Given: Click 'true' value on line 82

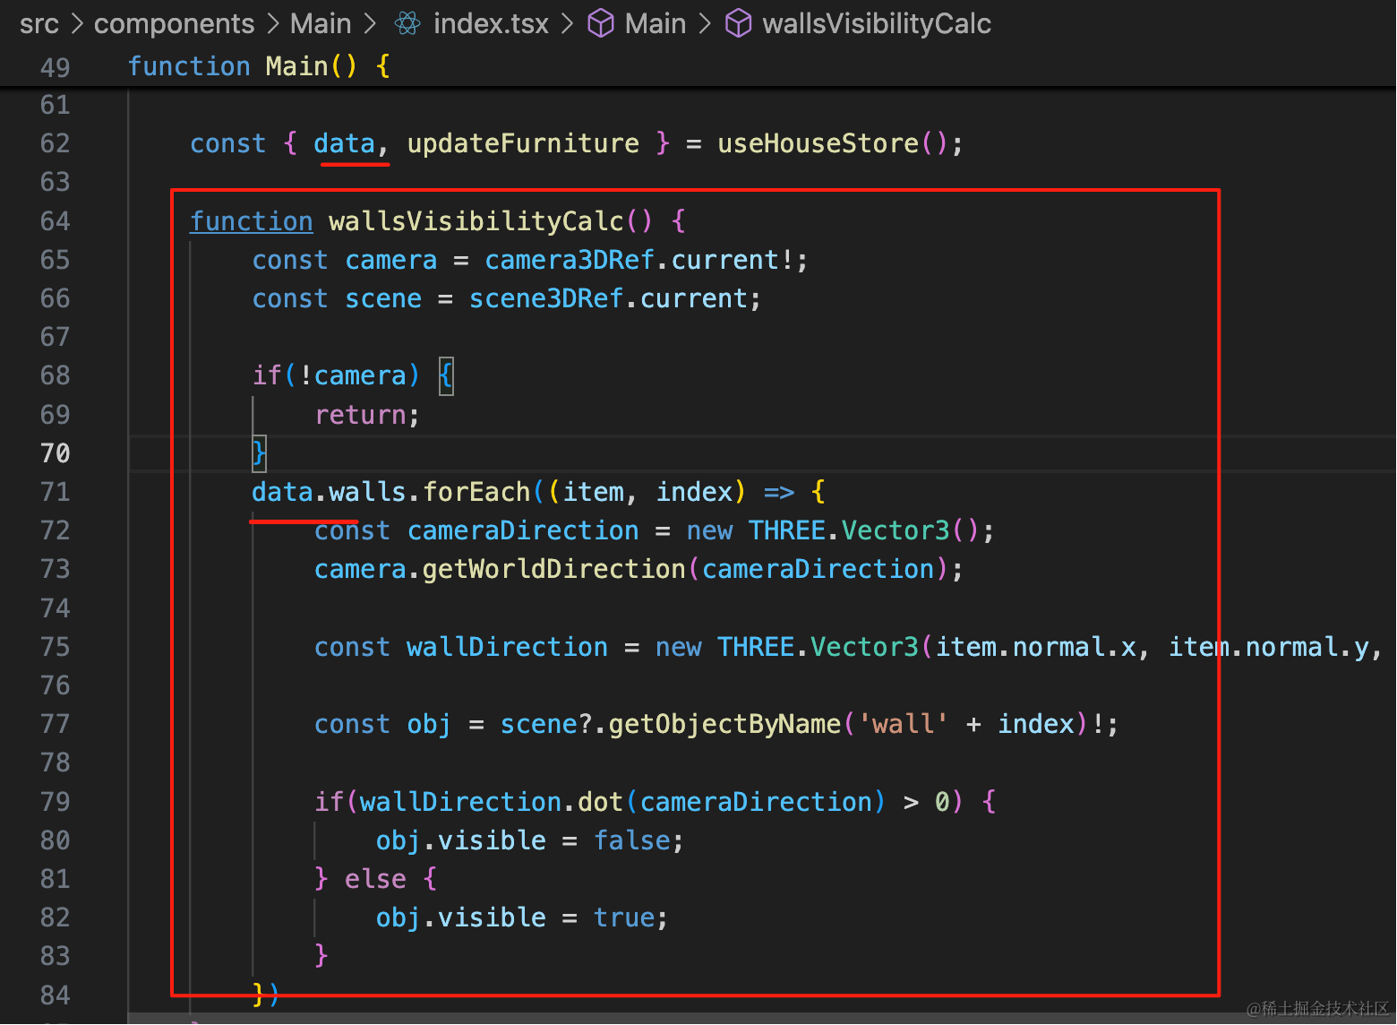Looking at the screenshot, I should (x=624, y=917).
